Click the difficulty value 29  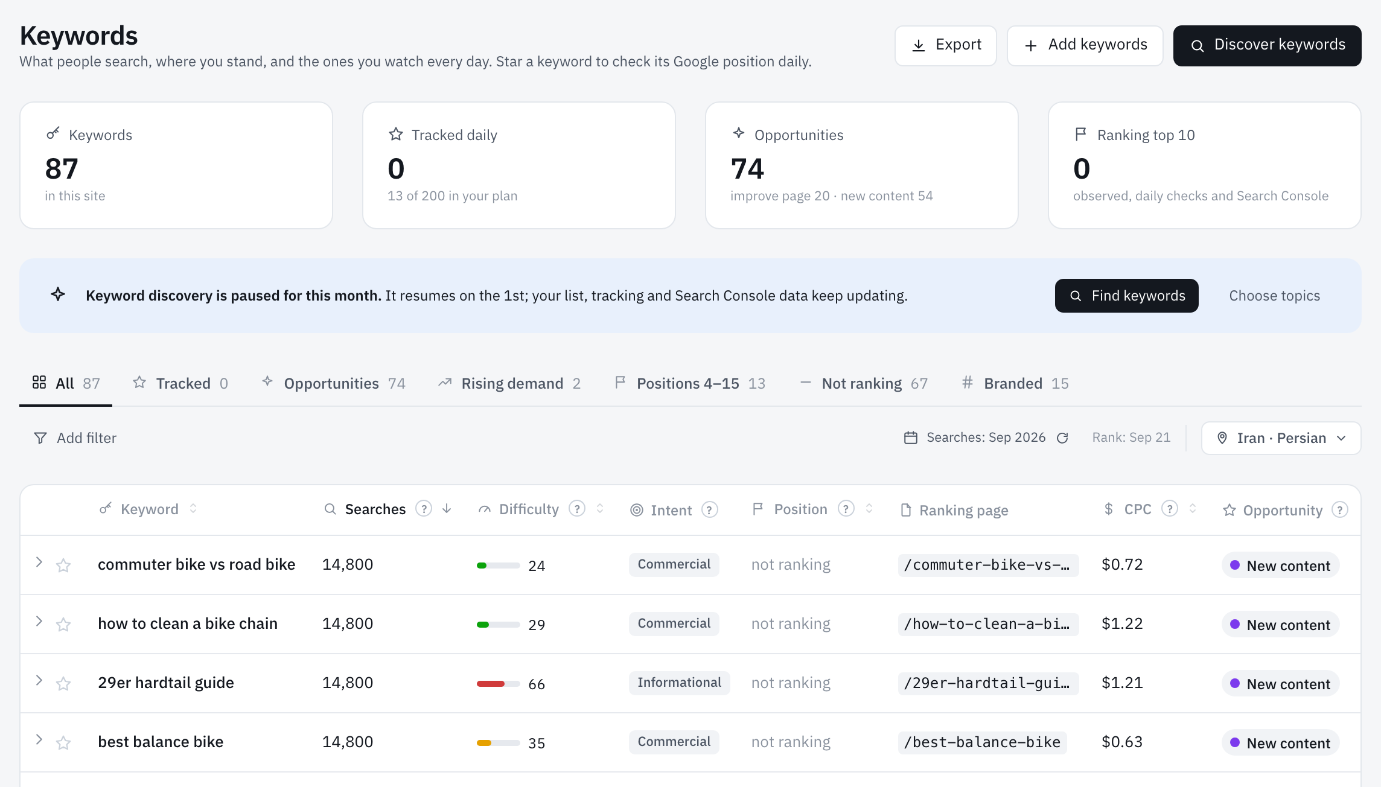pyautogui.click(x=537, y=625)
